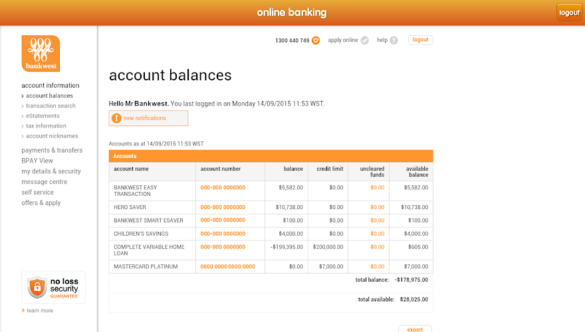Open account nicknames
Image resolution: width=585 pixels, height=332 pixels.
[x=52, y=136]
